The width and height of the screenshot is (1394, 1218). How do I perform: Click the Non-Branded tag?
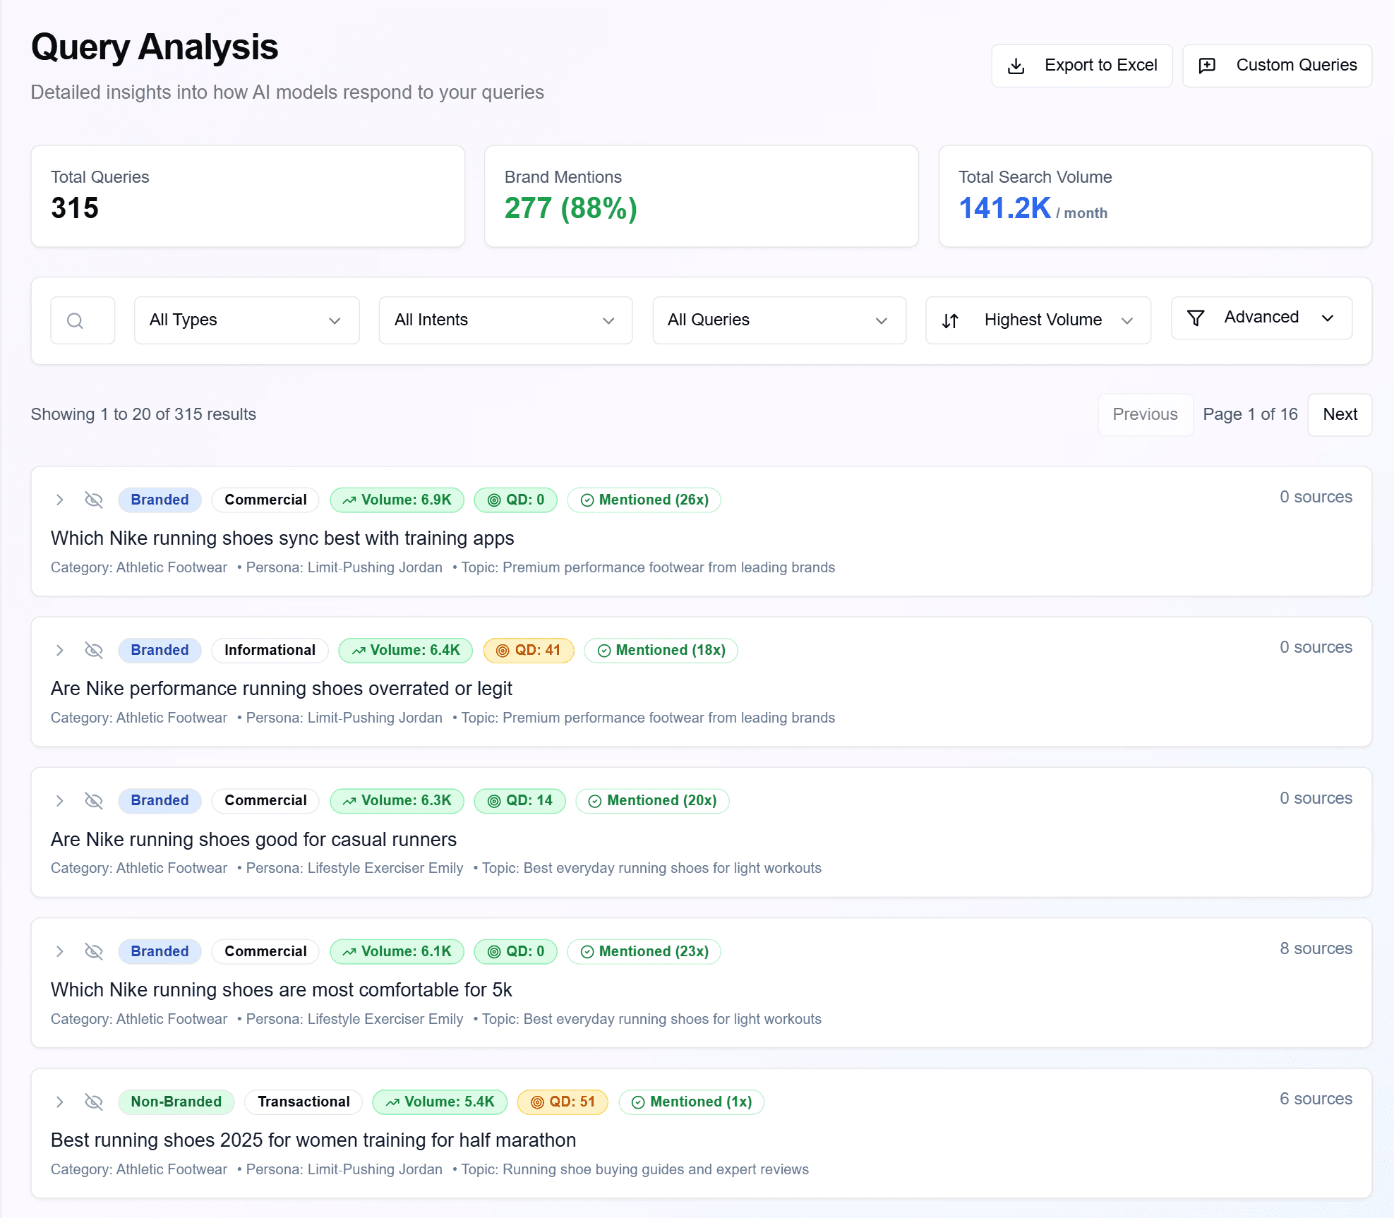[x=176, y=1102]
